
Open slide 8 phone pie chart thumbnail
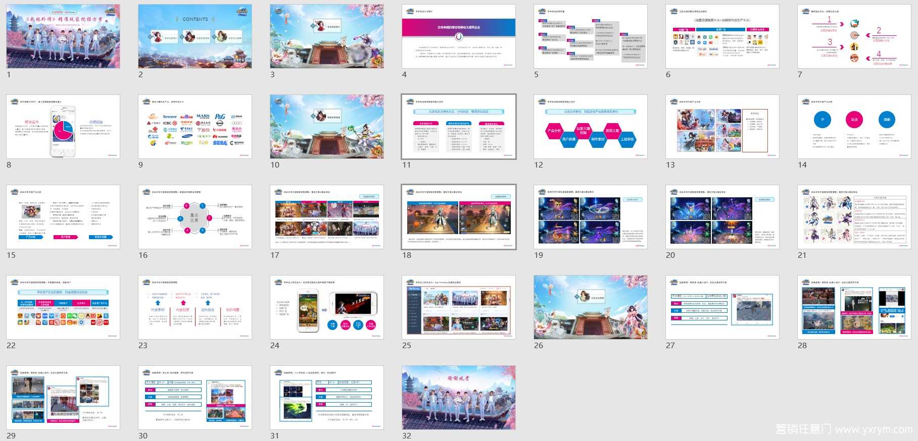pos(63,127)
